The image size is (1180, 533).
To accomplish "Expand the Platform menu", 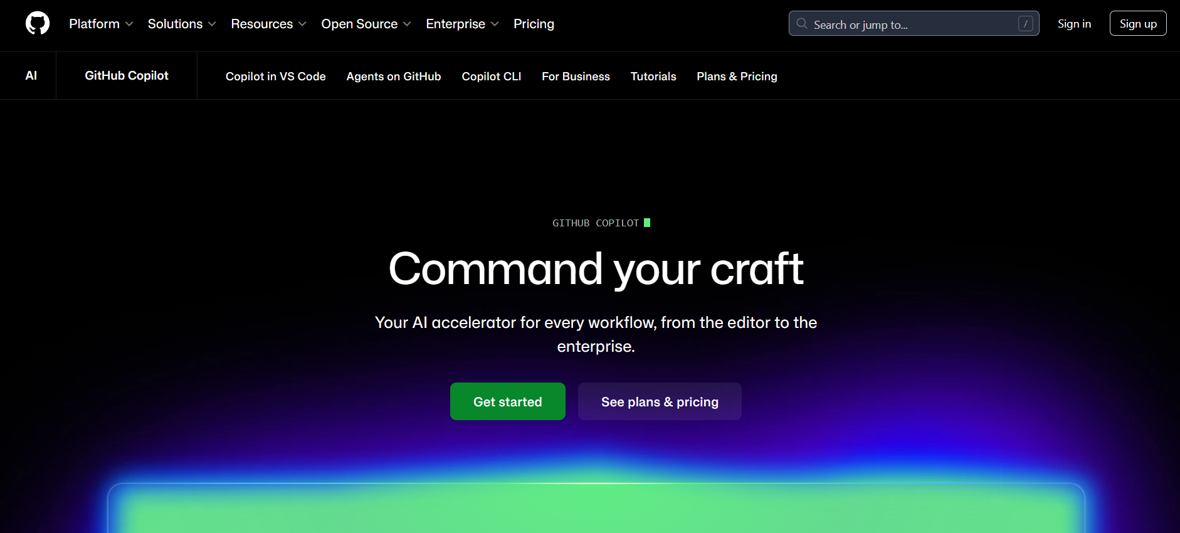I will pyautogui.click(x=101, y=24).
